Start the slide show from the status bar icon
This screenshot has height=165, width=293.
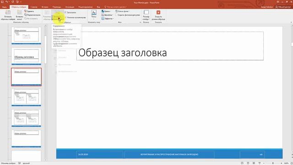[260, 163]
